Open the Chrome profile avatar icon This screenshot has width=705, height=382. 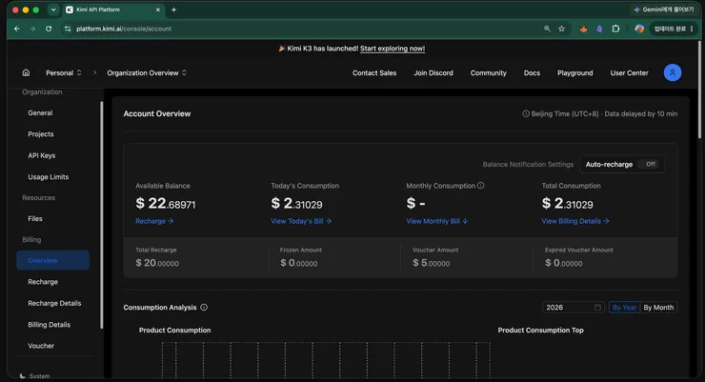coord(639,29)
